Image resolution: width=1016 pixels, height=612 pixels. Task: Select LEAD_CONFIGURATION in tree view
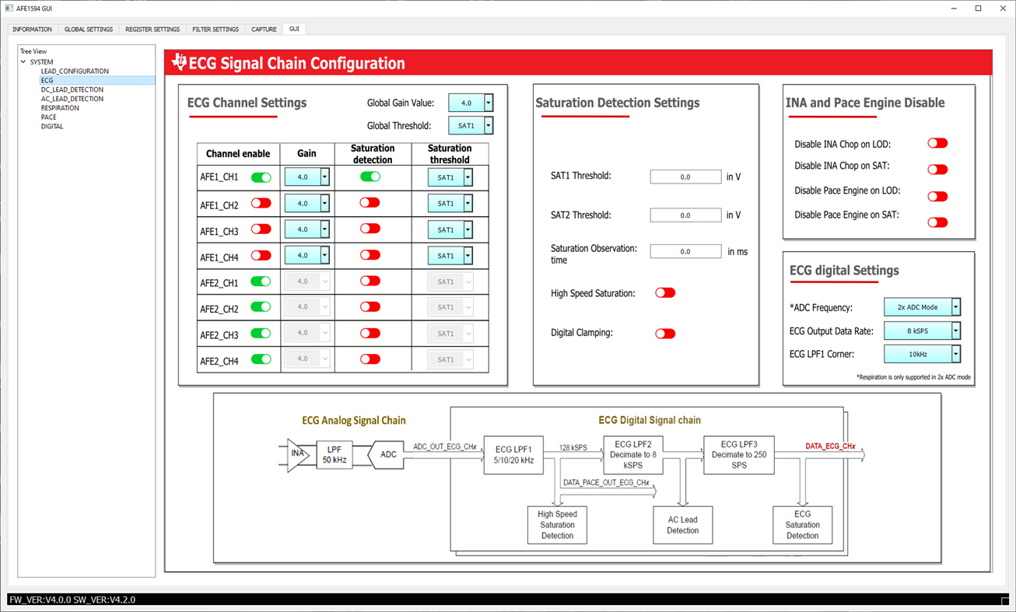click(75, 71)
